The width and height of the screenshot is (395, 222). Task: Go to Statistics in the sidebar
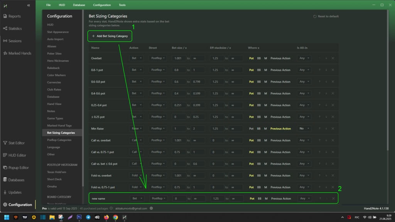pyautogui.click(x=15, y=29)
